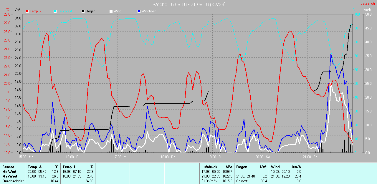Image resolution: width=377 pixels, height=184 pixels.
Task: Select the 15.08. Mo date label
Action: click(x=25, y=157)
